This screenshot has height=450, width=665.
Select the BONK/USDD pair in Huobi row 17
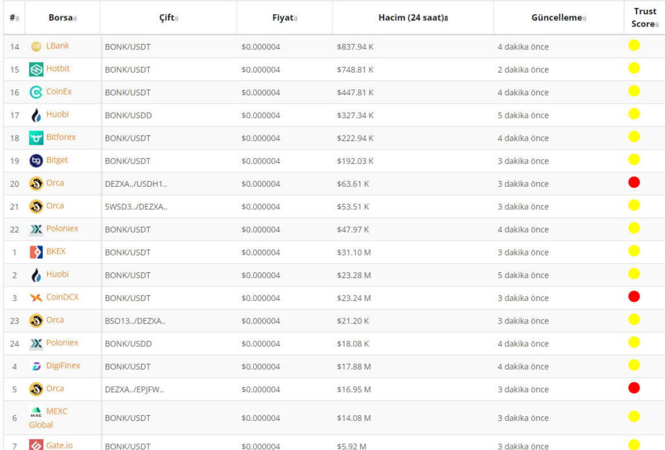pyautogui.click(x=128, y=115)
